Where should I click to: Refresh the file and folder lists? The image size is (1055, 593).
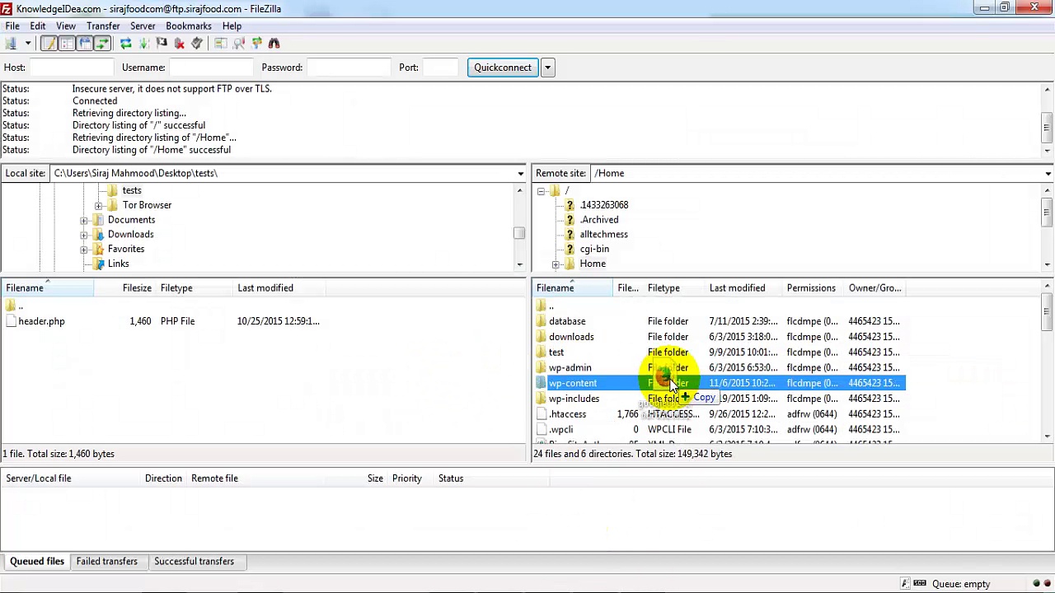tap(125, 43)
